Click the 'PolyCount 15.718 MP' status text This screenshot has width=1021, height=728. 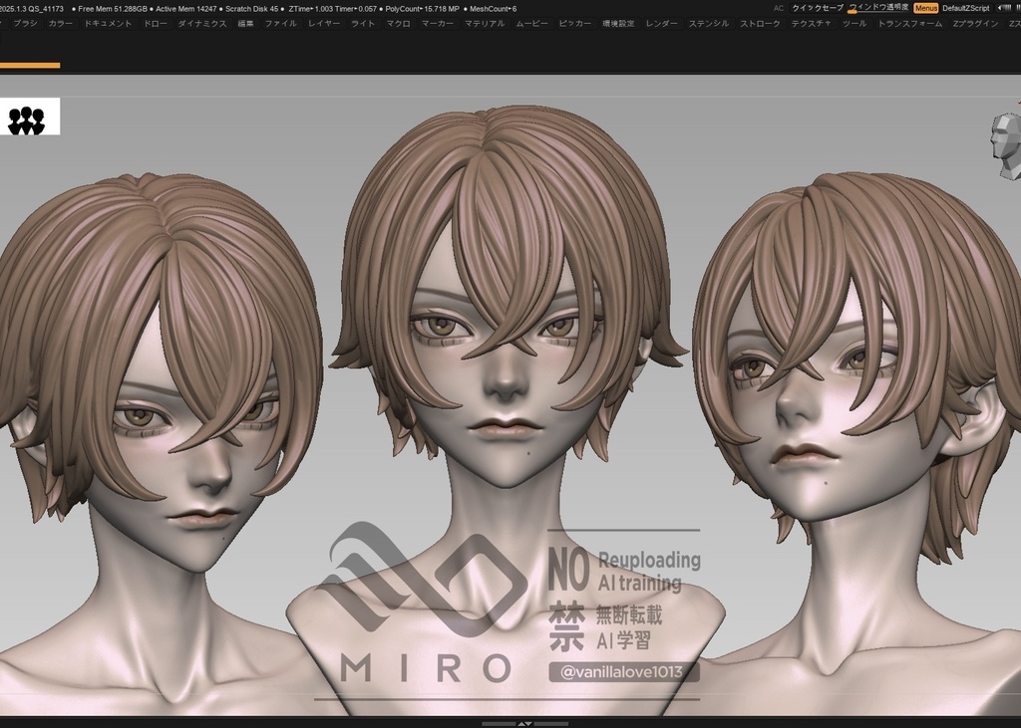422,9
